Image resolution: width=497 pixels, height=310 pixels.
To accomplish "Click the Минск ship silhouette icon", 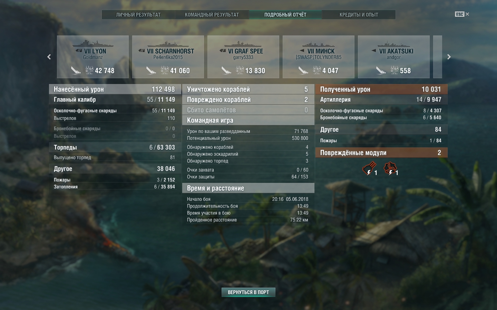I will coord(319,44).
